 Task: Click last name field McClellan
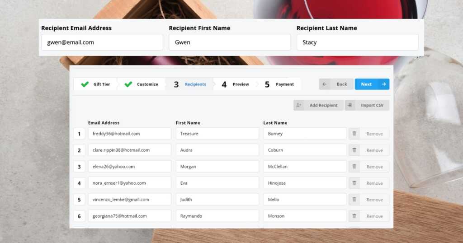[305, 167]
